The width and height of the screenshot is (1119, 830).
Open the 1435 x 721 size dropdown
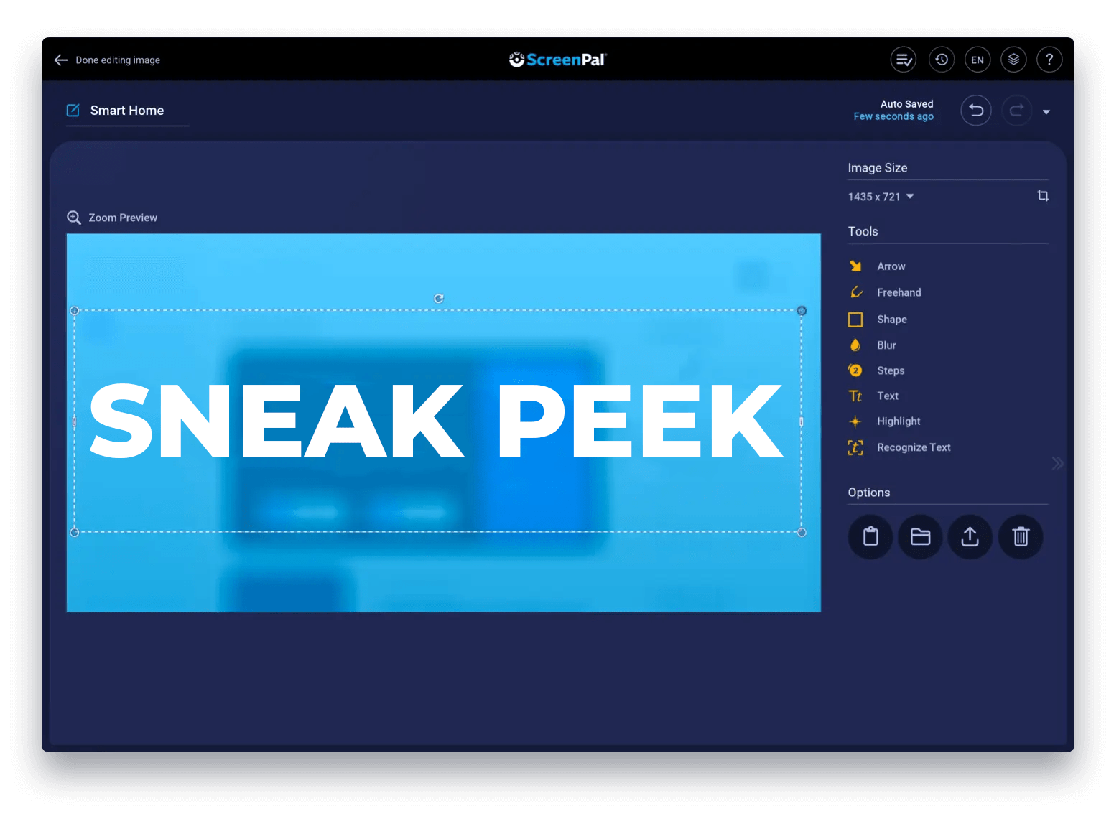pos(881,196)
